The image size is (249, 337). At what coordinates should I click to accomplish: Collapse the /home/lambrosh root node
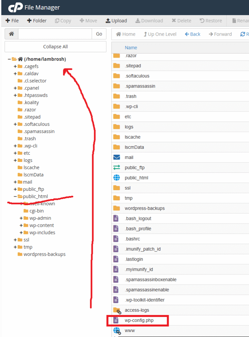9,59
